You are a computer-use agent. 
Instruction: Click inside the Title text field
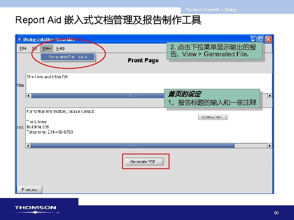coord(149,83)
